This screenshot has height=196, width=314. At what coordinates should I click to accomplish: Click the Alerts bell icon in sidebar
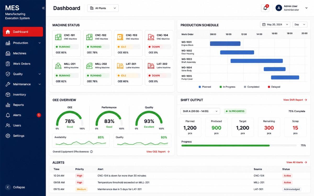[x=8, y=115]
